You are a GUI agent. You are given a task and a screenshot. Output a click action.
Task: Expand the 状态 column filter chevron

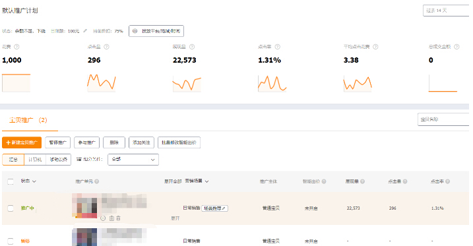(x=34, y=181)
